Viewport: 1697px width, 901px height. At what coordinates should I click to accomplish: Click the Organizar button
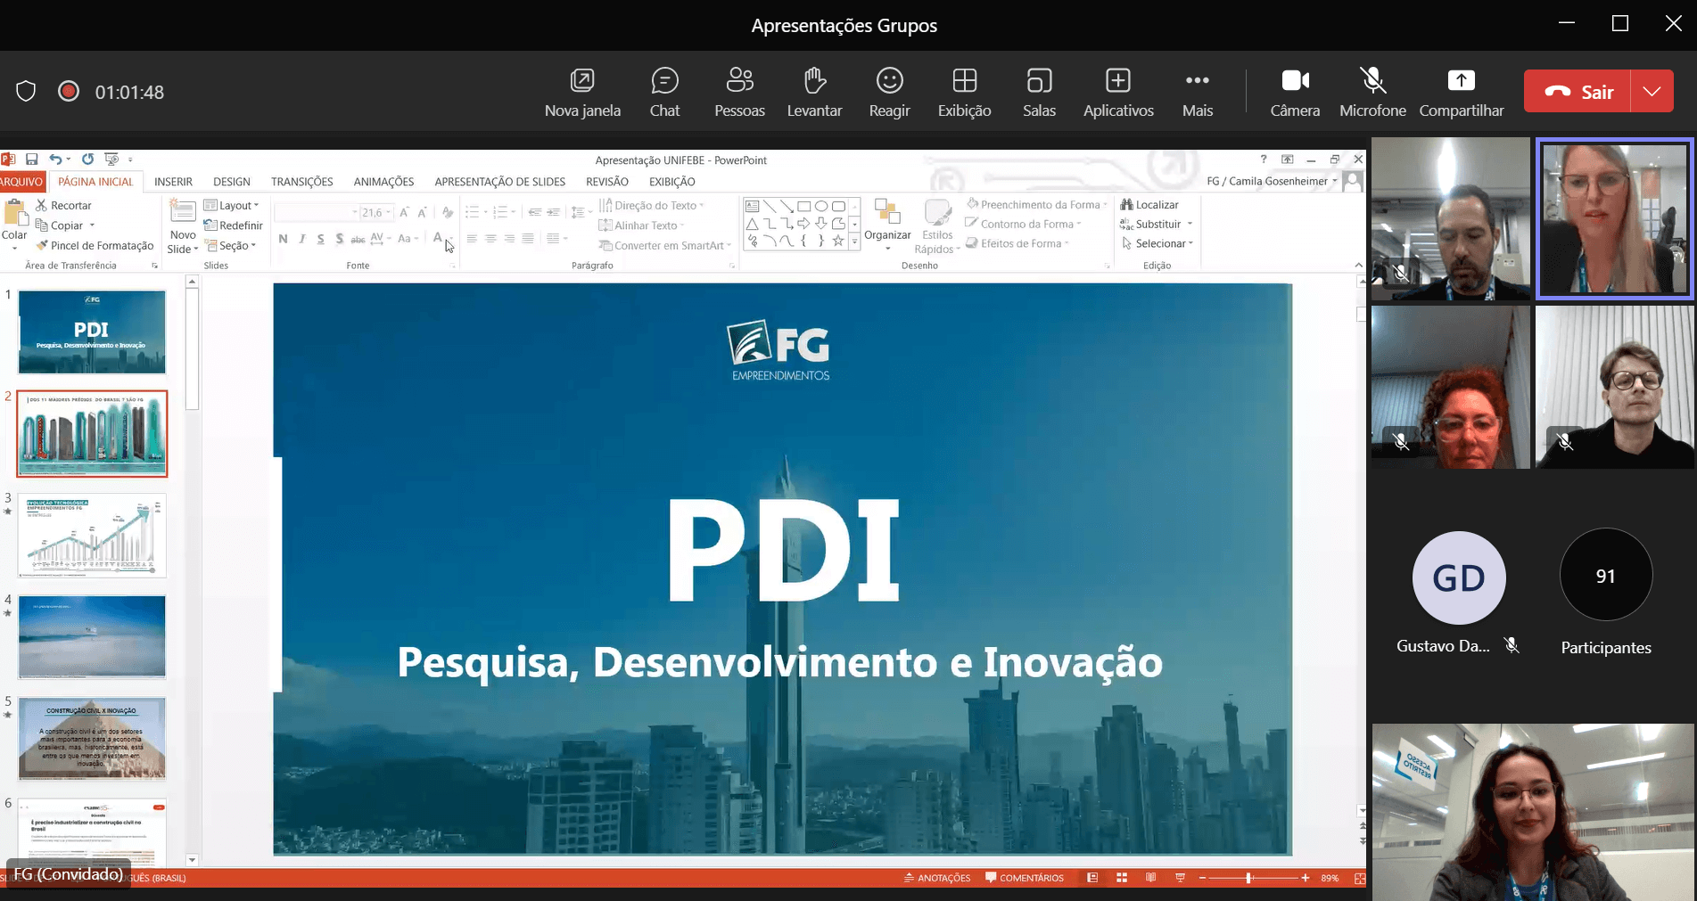click(887, 225)
